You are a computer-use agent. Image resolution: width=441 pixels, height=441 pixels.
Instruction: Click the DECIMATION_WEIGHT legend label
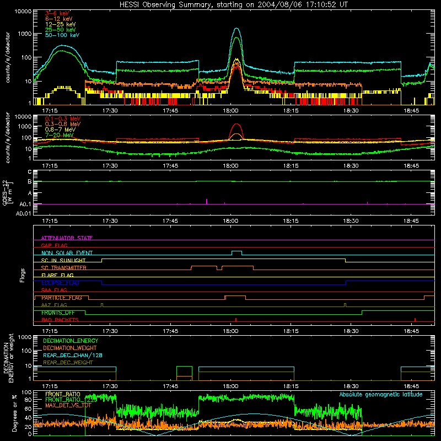coord(70,348)
